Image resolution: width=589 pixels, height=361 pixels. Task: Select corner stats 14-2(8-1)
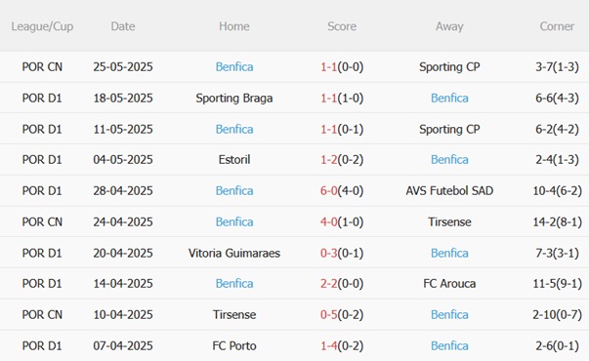click(x=557, y=221)
